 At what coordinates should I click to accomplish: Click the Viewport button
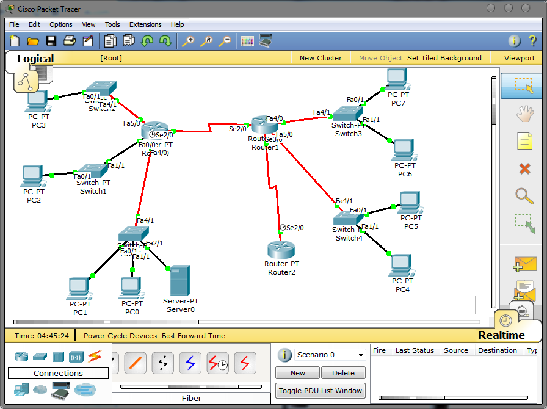[519, 58]
